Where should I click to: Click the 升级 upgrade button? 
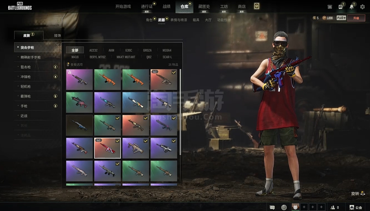pyautogui.click(x=356, y=18)
